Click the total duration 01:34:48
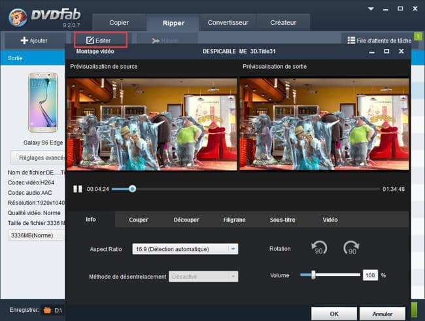This screenshot has height=321, width=425. point(394,189)
